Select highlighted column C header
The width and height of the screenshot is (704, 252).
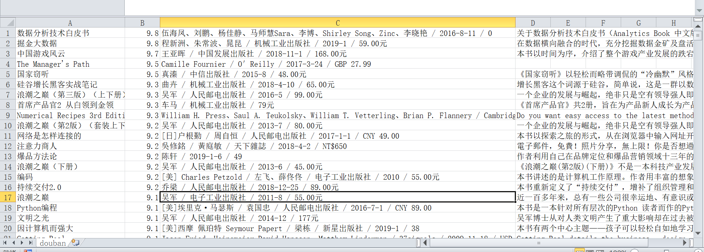coord(338,23)
